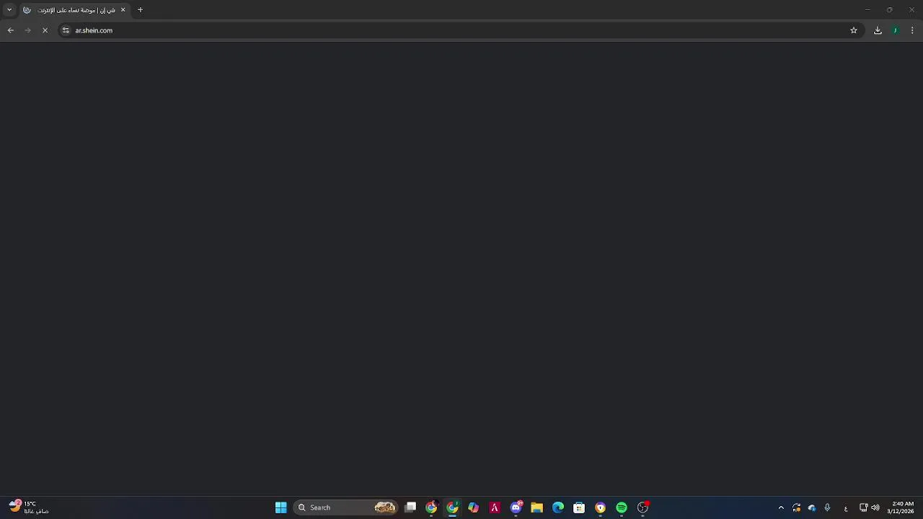The width and height of the screenshot is (923, 519).
Task: Open the clock showing 2:40 AM
Action: 901,507
